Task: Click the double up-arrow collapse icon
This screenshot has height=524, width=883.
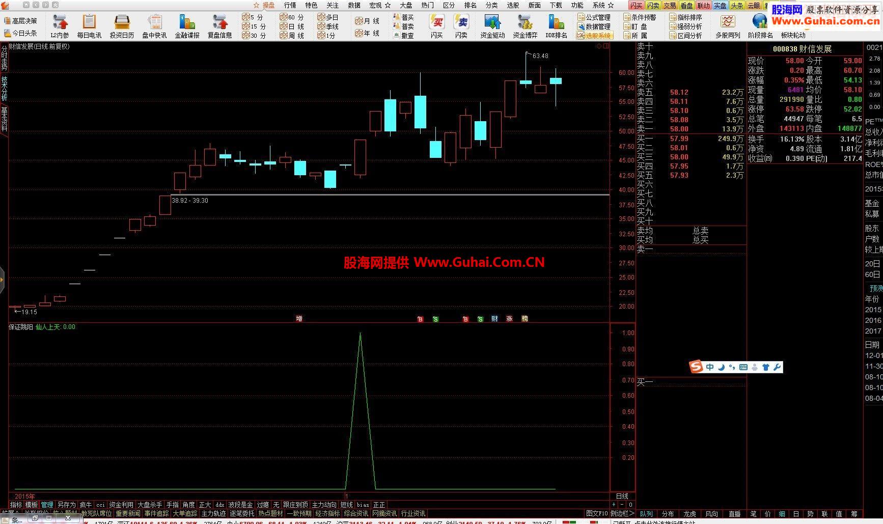Action: pyautogui.click(x=55, y=5)
